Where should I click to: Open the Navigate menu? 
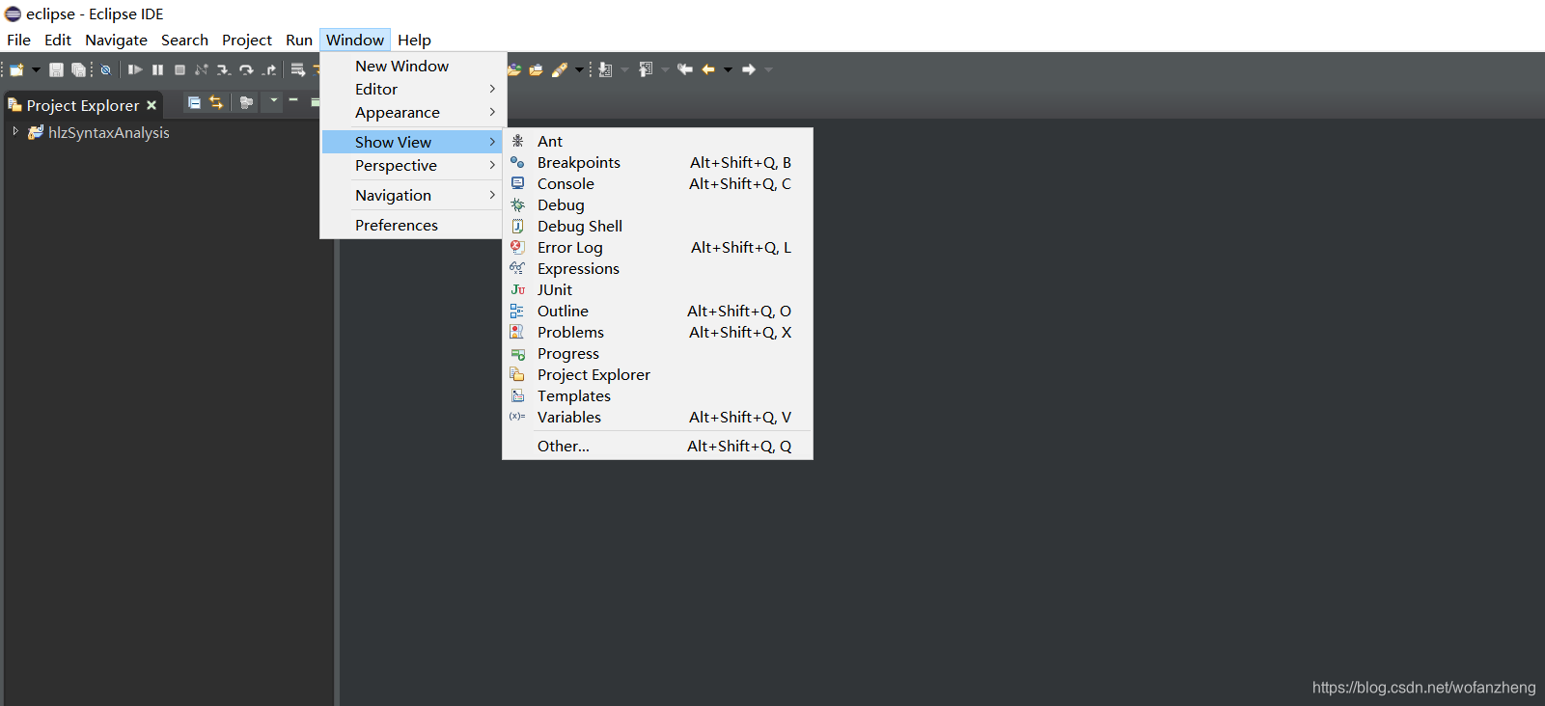click(116, 41)
